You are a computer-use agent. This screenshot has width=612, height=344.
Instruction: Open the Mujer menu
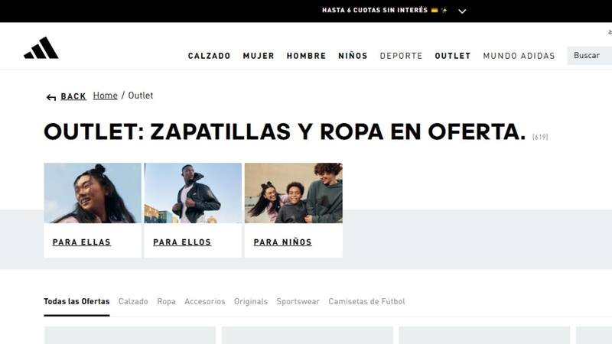click(259, 56)
